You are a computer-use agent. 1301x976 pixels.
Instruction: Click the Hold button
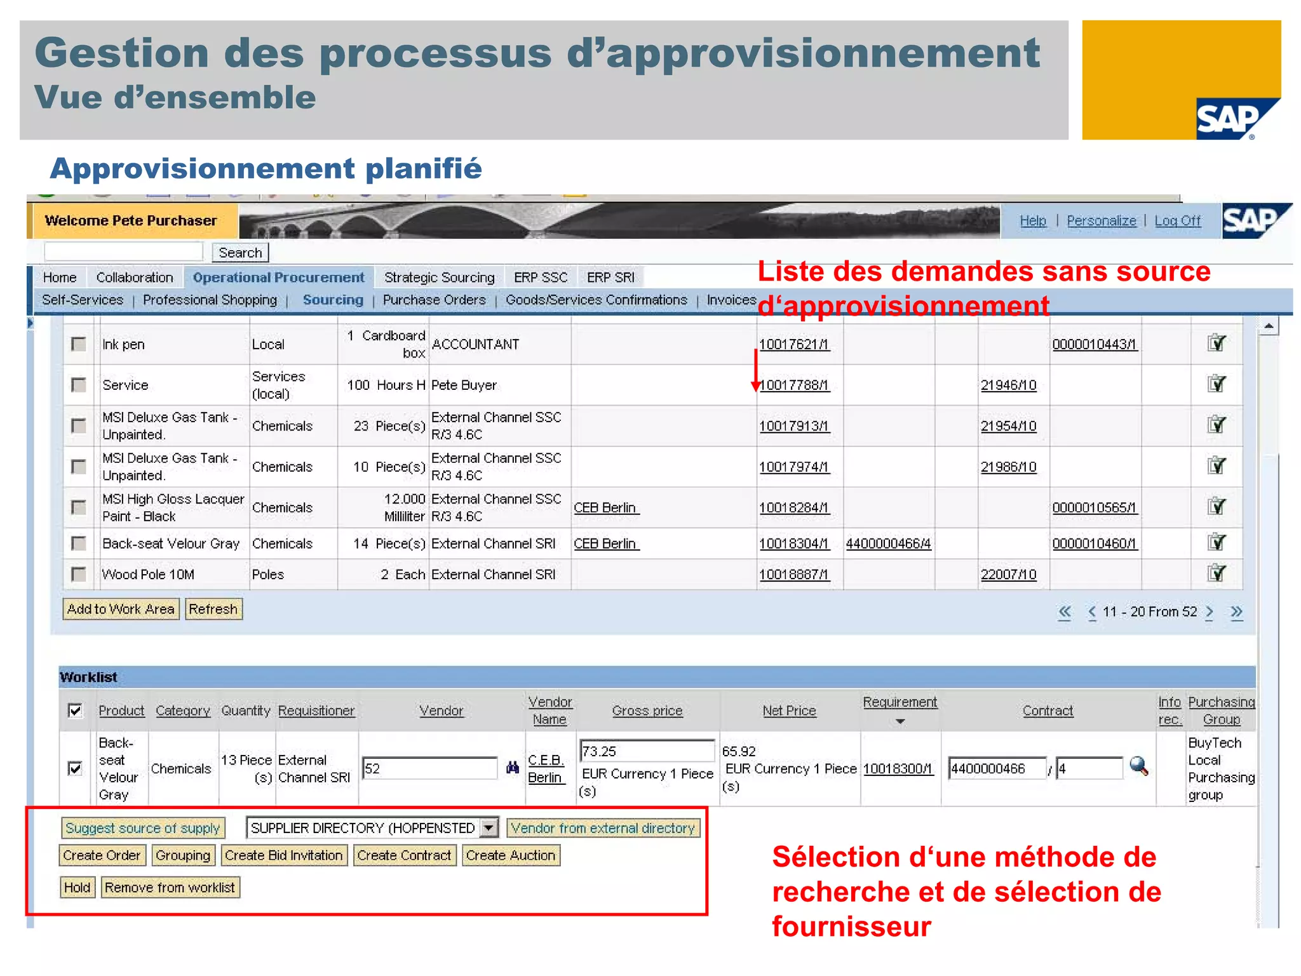click(77, 887)
